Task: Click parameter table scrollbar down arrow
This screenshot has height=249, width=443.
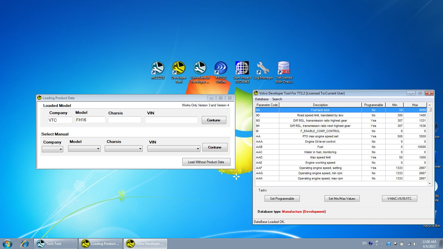Action: point(430,183)
